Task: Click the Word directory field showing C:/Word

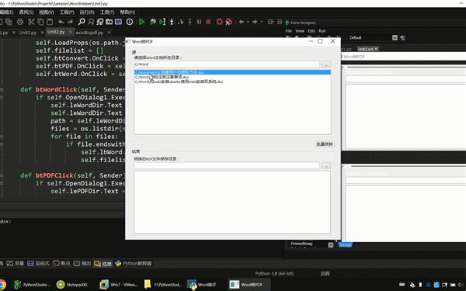Action: [x=227, y=64]
